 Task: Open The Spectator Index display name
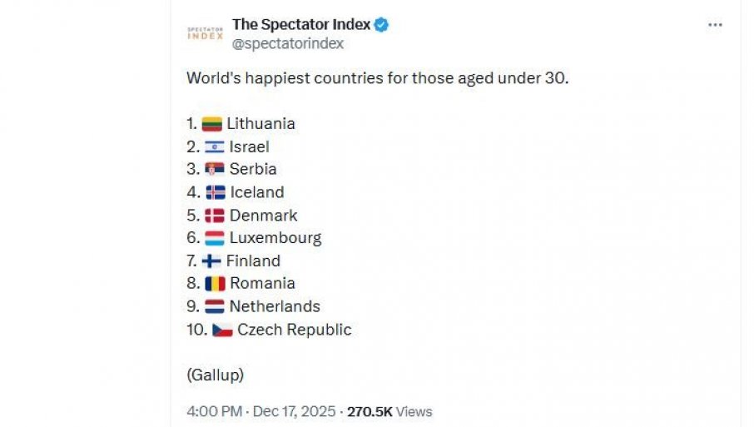[300, 25]
